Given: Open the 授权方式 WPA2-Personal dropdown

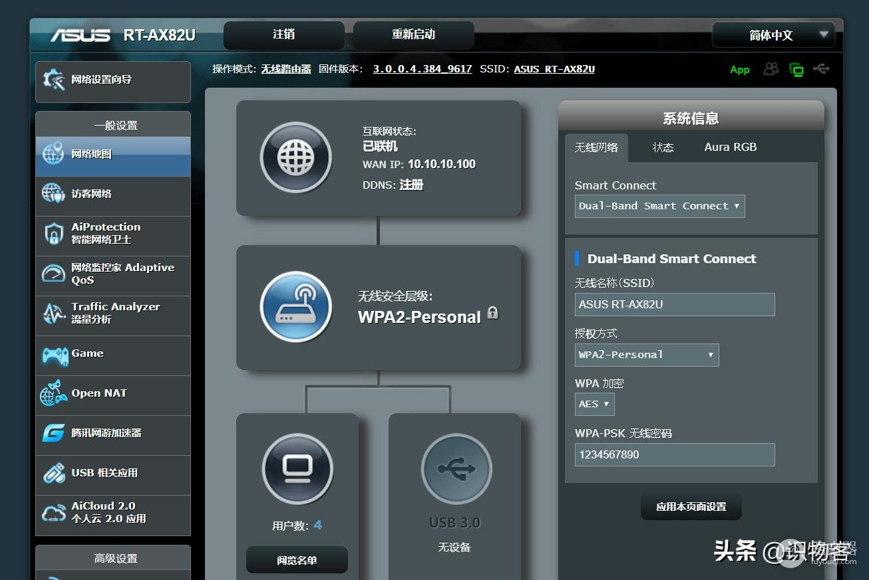Looking at the screenshot, I should (x=646, y=355).
